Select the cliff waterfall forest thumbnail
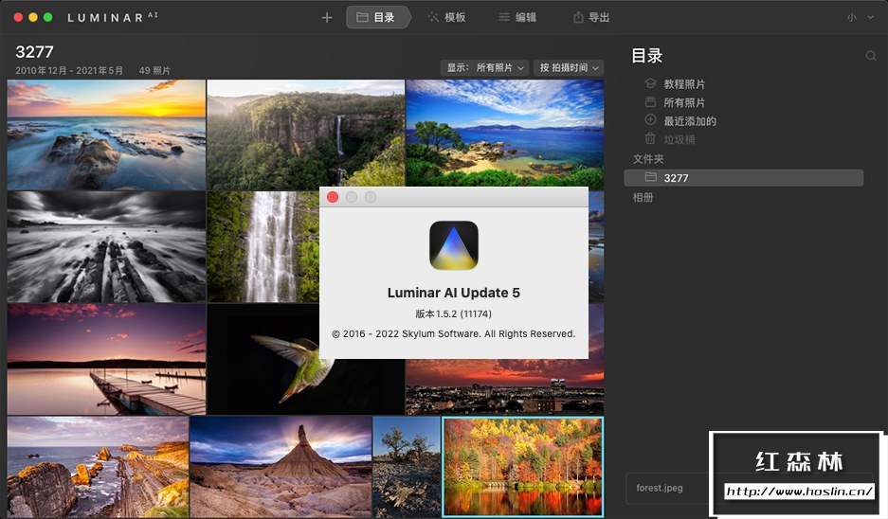888x519 pixels. 306,133
